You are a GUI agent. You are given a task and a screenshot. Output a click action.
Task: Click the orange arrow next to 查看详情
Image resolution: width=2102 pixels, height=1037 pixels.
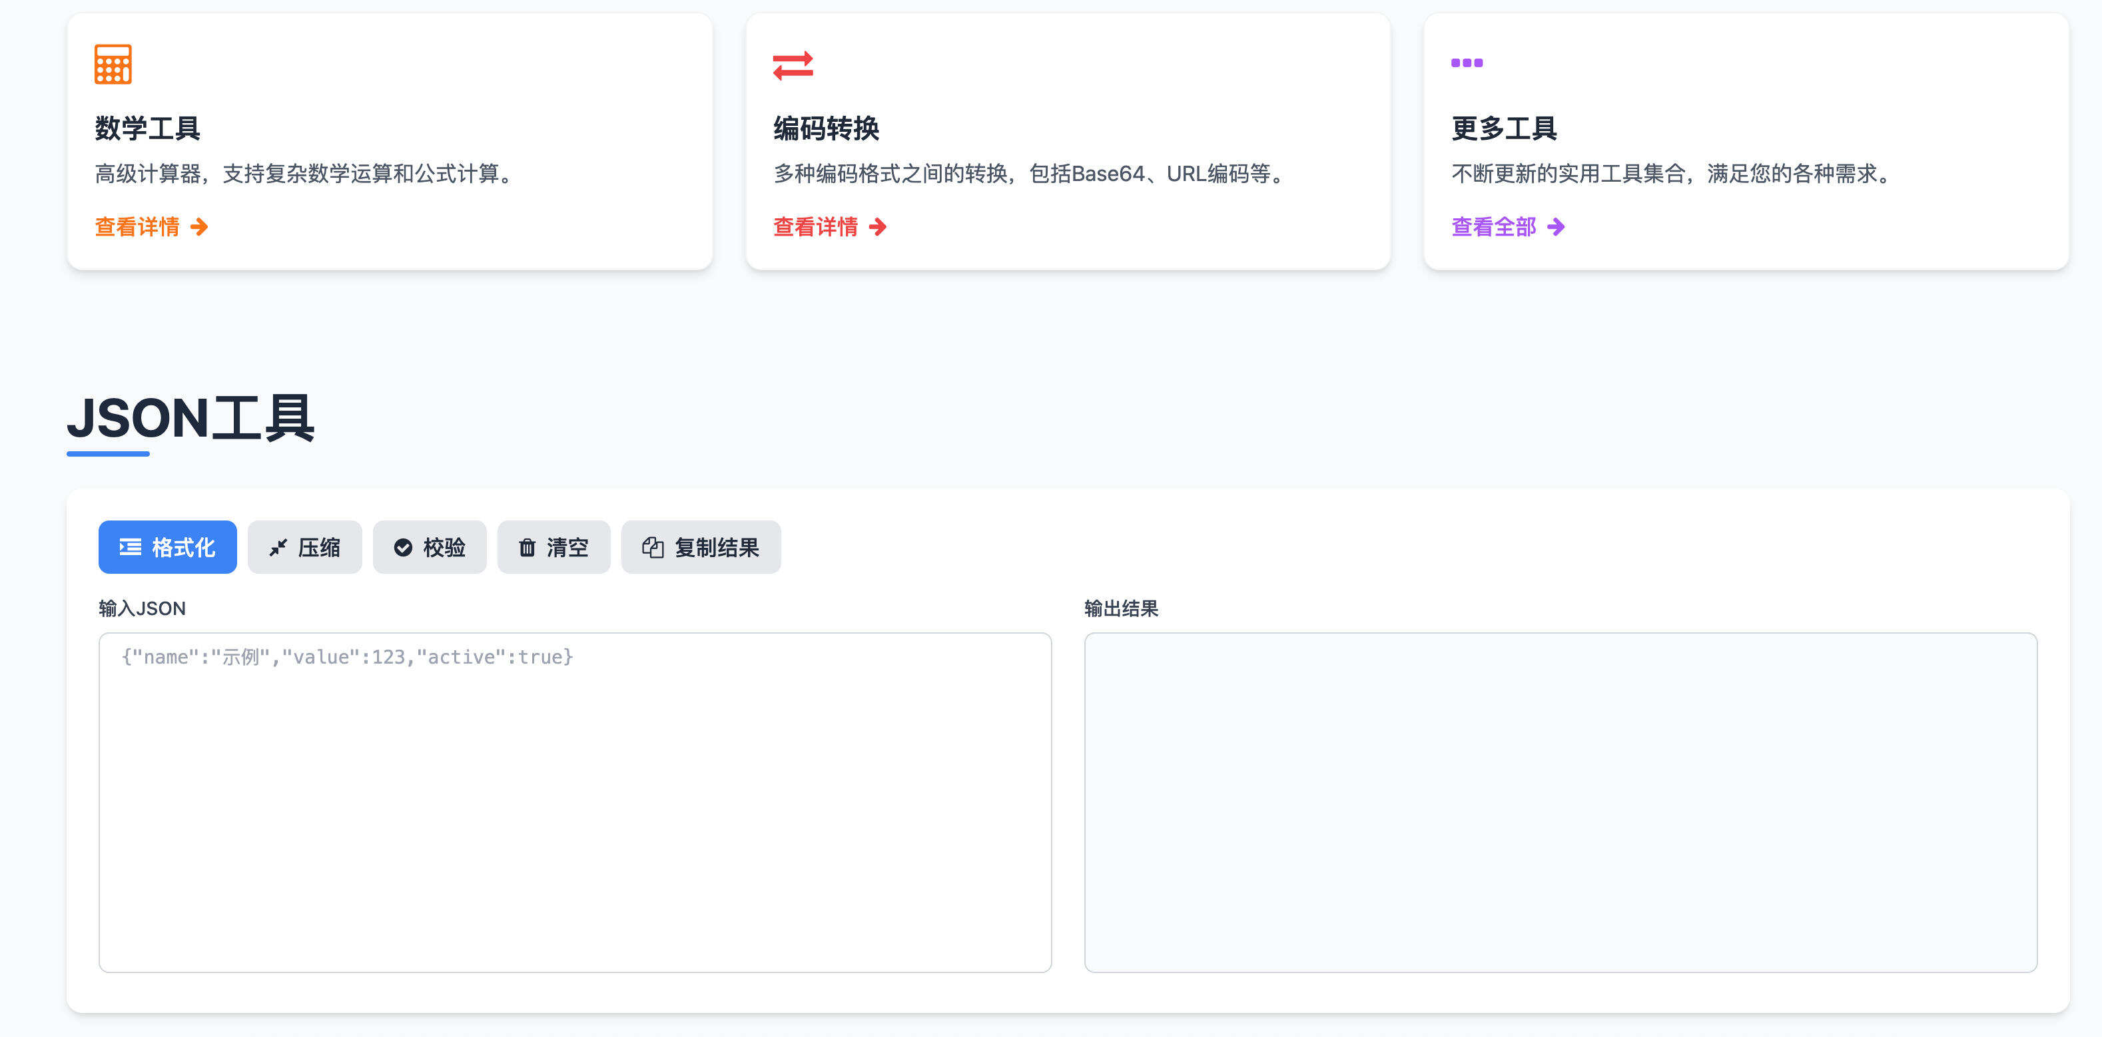point(199,227)
